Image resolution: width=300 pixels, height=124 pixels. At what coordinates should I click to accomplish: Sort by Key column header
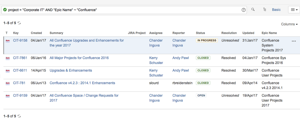coord(16,33)
